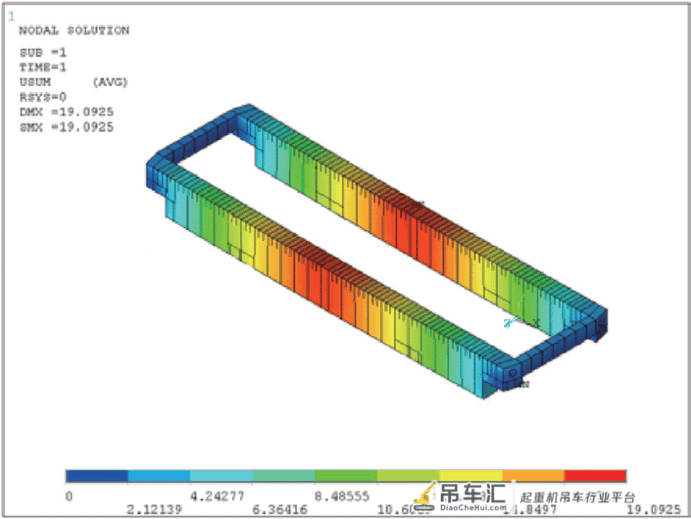The width and height of the screenshot is (691, 519).
Task: Click the legend value '4.24277'
Action: point(217,496)
